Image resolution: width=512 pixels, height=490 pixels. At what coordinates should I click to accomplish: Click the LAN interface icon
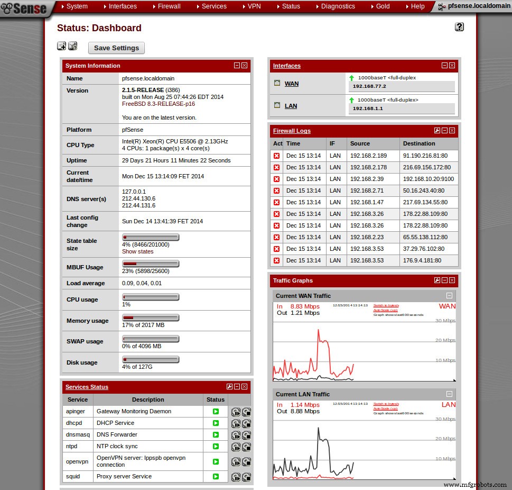pos(277,105)
